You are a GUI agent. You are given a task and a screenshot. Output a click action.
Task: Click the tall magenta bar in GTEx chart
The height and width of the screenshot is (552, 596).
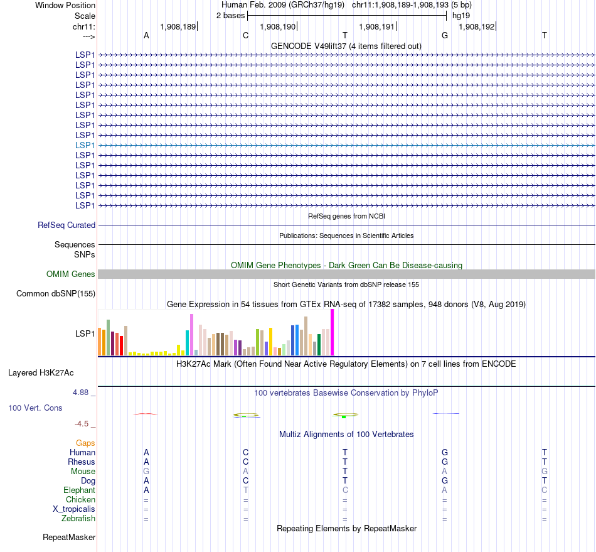[x=333, y=332]
